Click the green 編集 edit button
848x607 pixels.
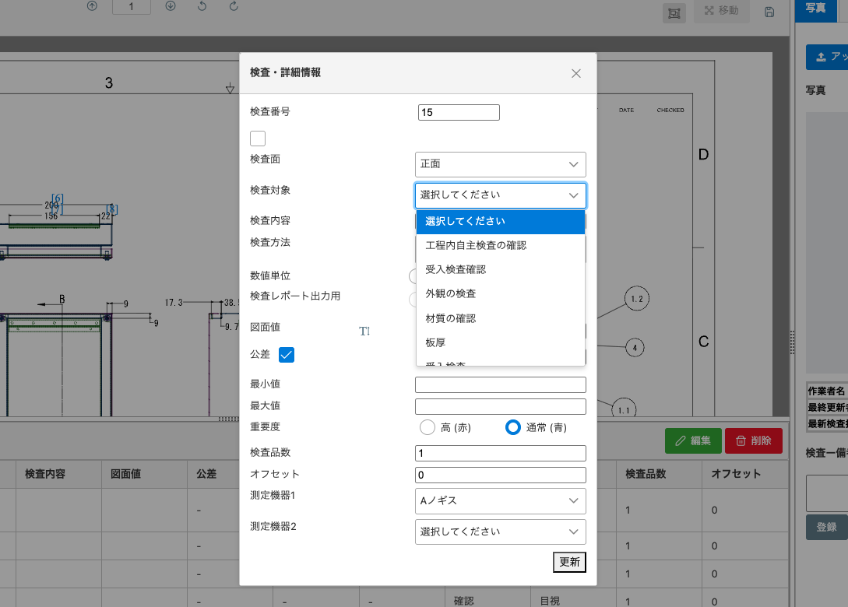point(692,440)
